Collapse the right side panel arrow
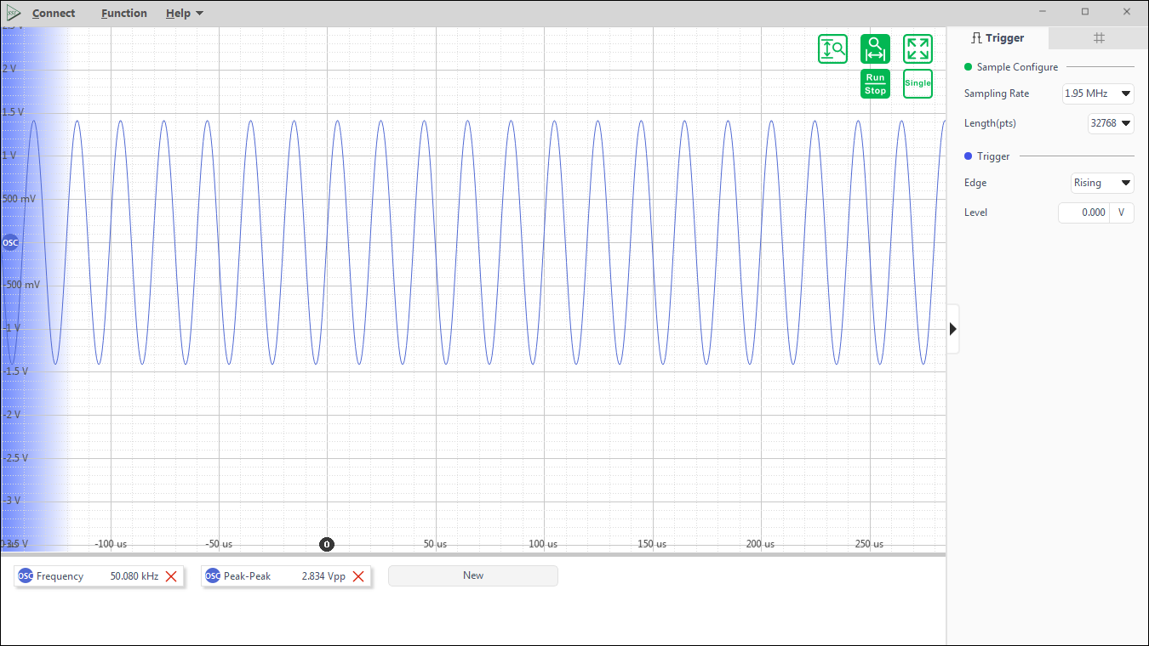Screen dimensions: 1149x646 pos(953,328)
